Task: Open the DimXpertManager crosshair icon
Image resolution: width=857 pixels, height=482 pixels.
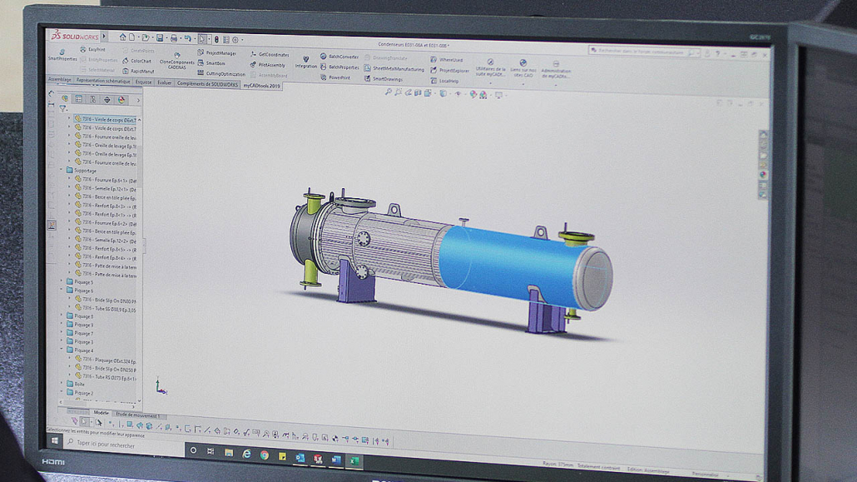Action: [107, 100]
